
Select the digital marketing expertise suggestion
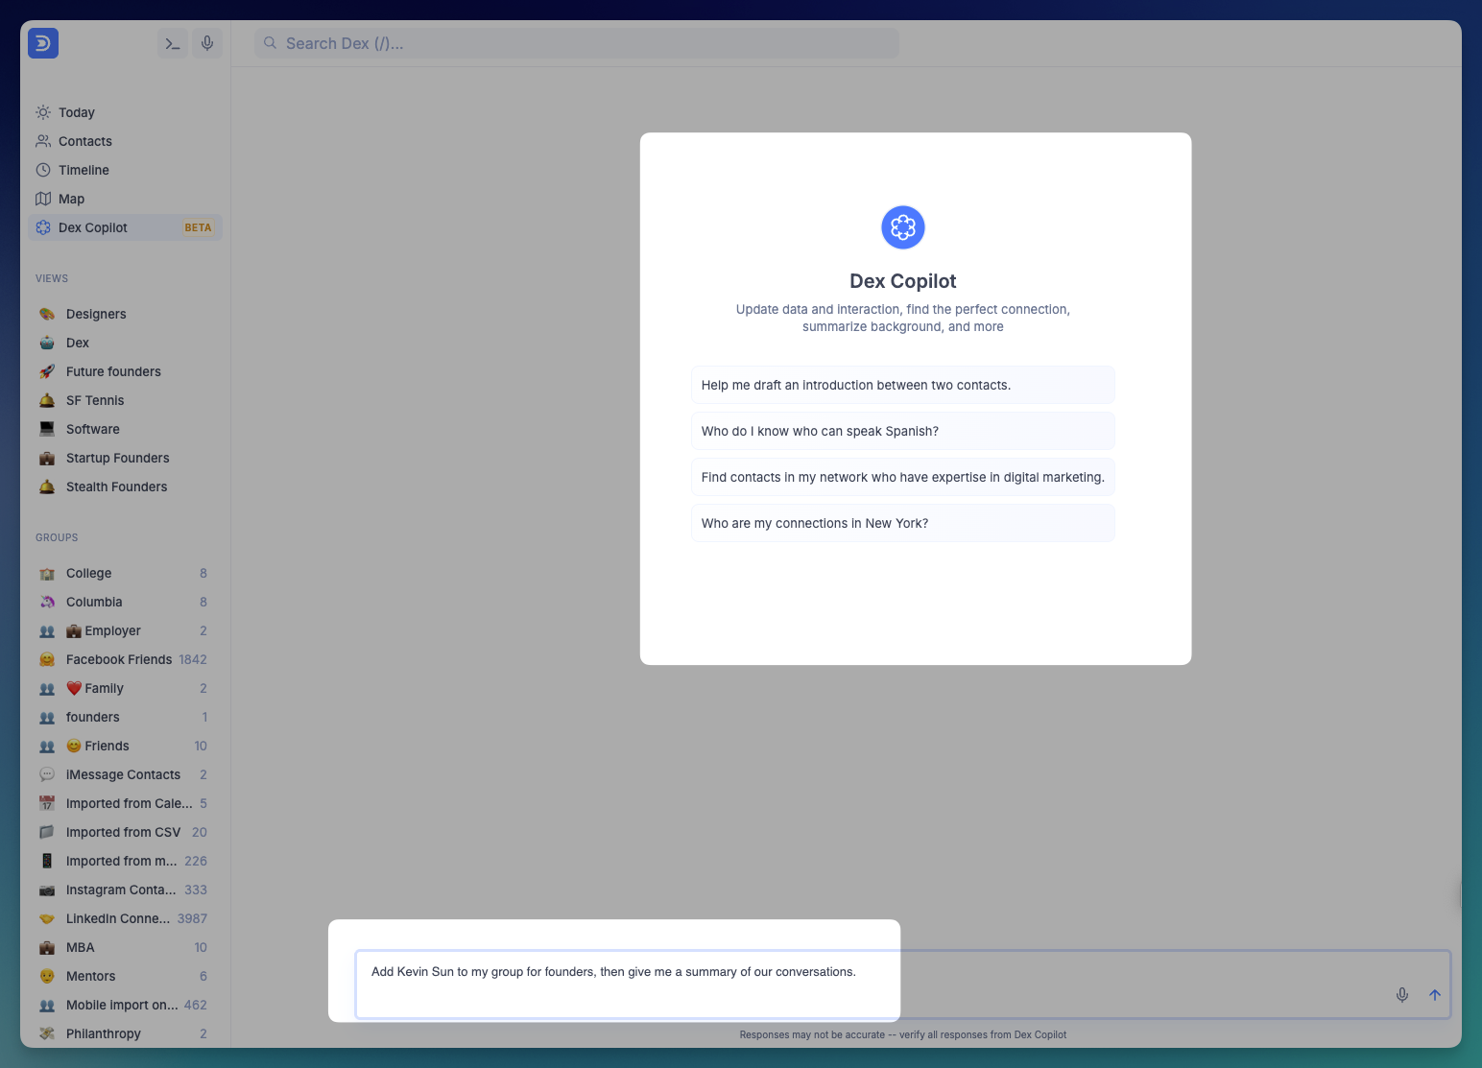(x=903, y=477)
